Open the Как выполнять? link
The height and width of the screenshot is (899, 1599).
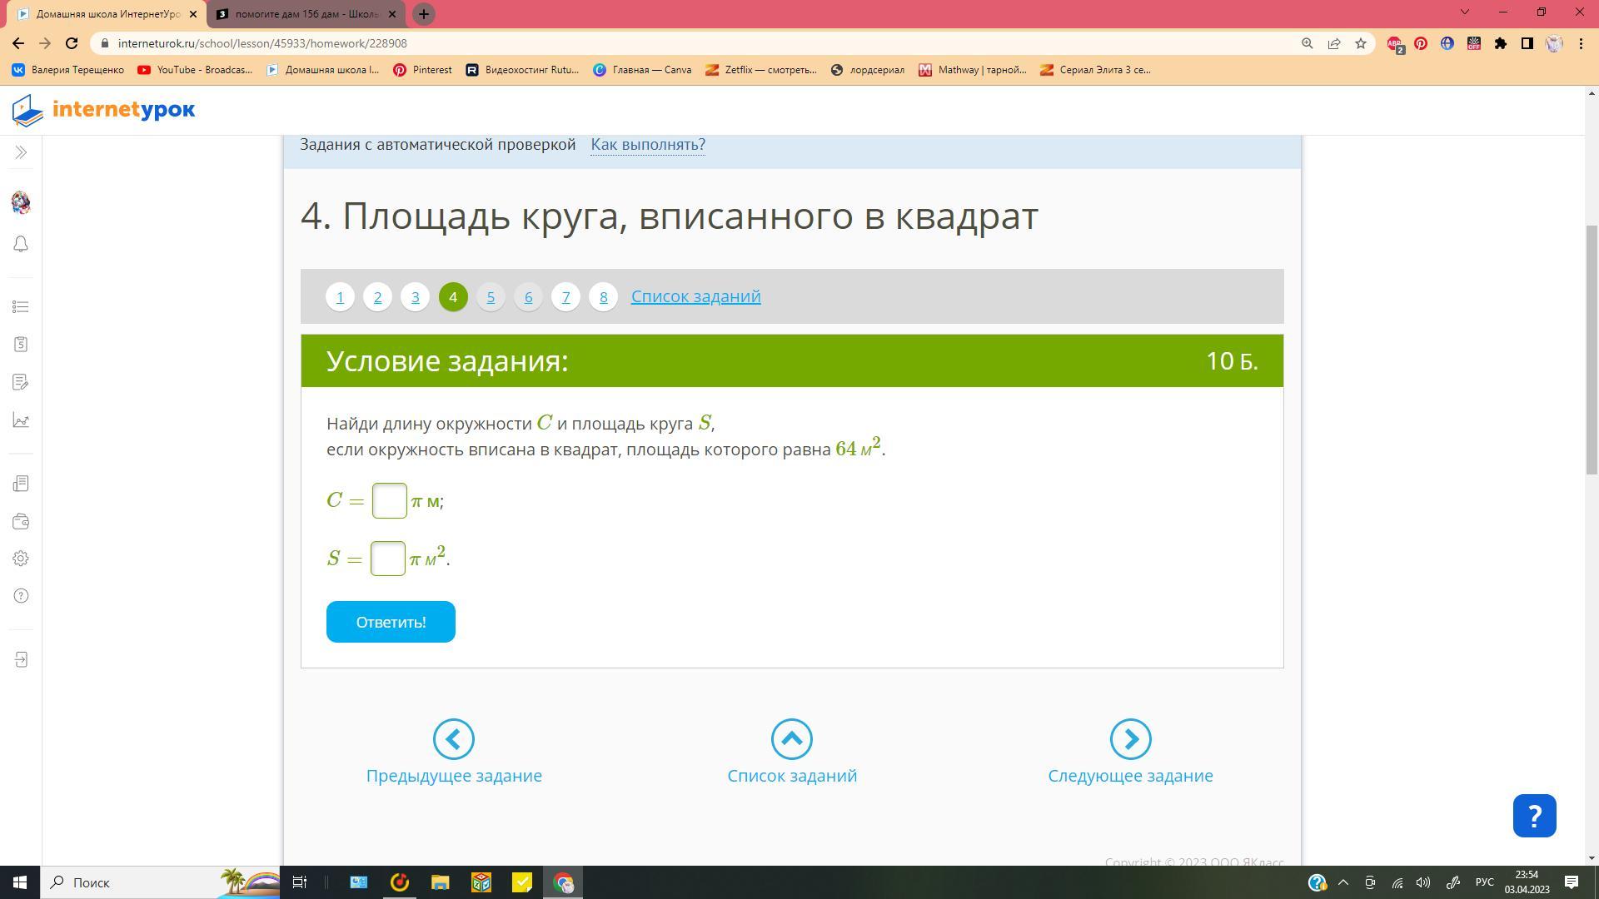[648, 145]
